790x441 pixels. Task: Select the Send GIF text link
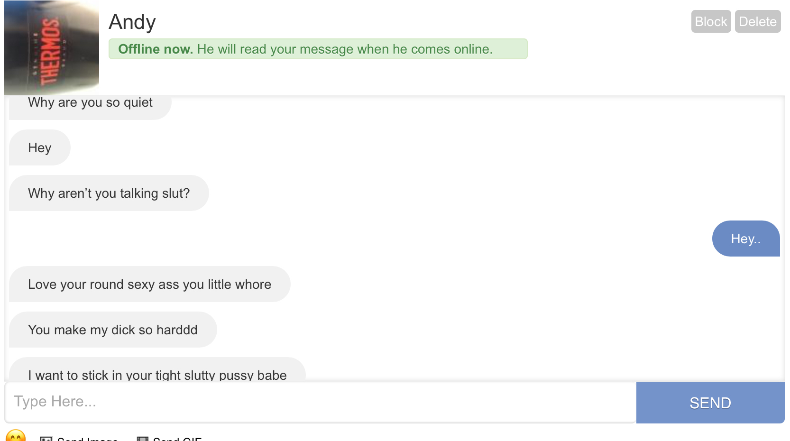coord(177,439)
